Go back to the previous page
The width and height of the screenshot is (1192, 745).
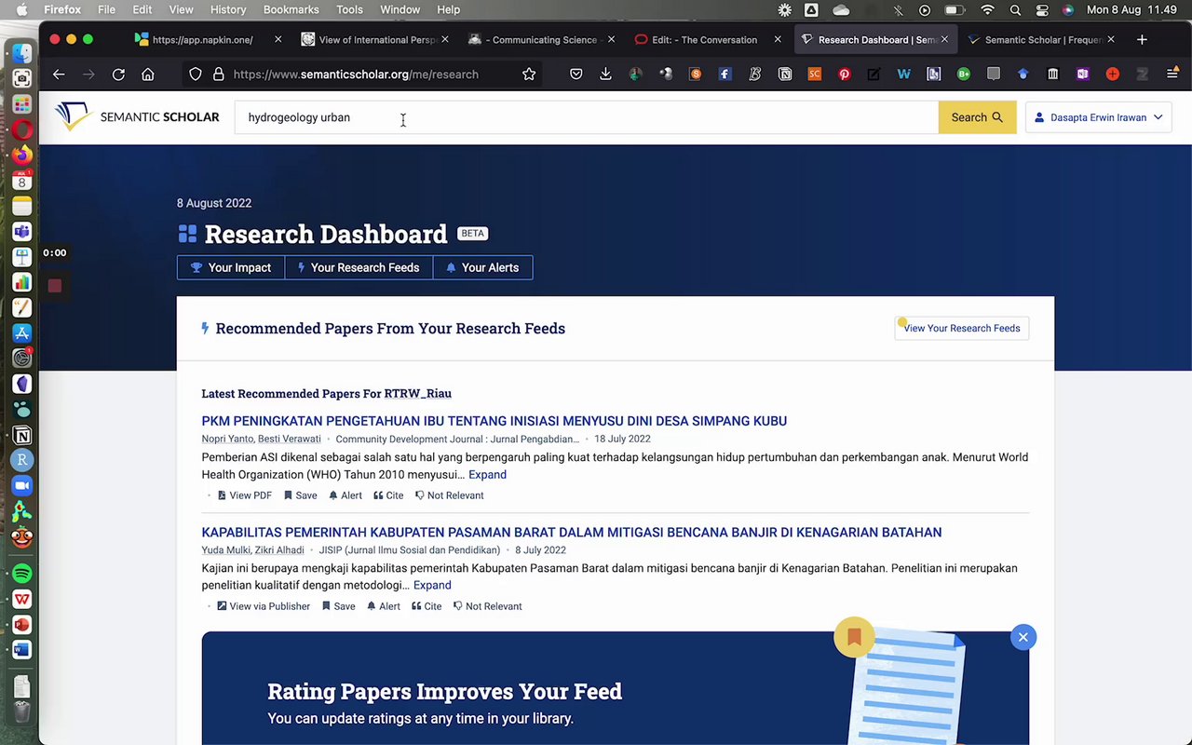[x=59, y=74]
